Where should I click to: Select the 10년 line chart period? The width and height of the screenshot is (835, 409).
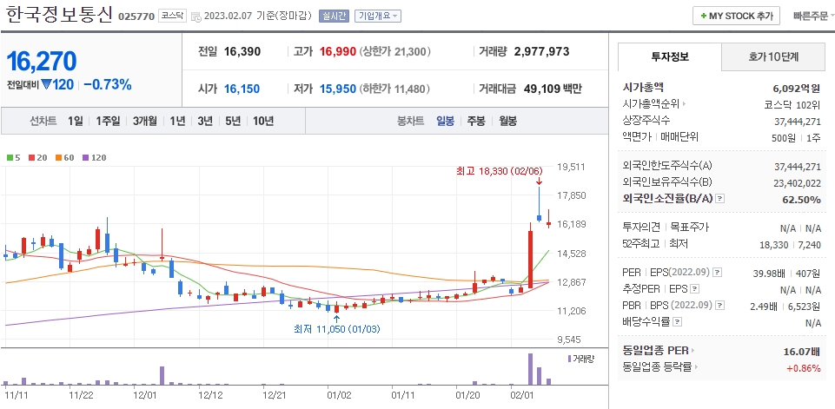[263, 121]
